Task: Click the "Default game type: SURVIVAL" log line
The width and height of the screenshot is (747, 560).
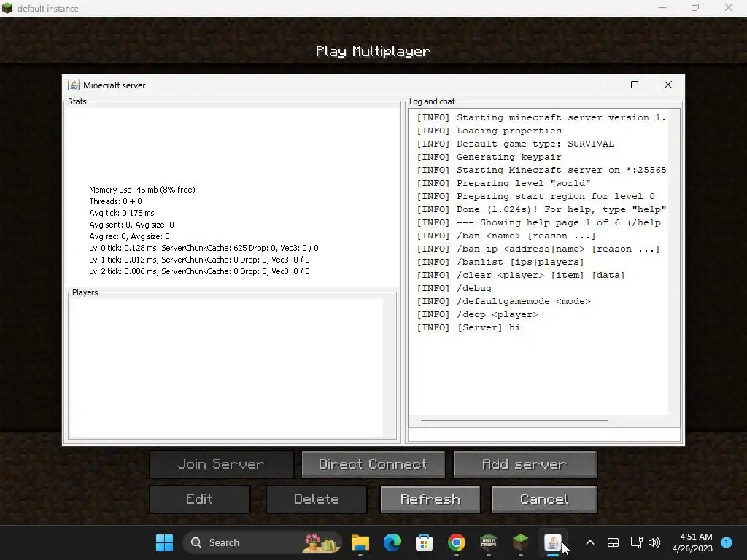Action: coord(516,144)
